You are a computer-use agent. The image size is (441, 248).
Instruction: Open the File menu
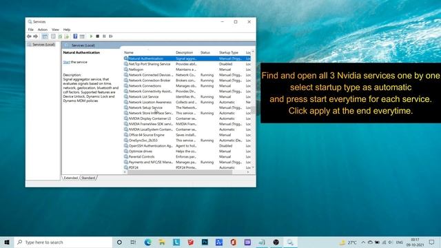[30, 30]
